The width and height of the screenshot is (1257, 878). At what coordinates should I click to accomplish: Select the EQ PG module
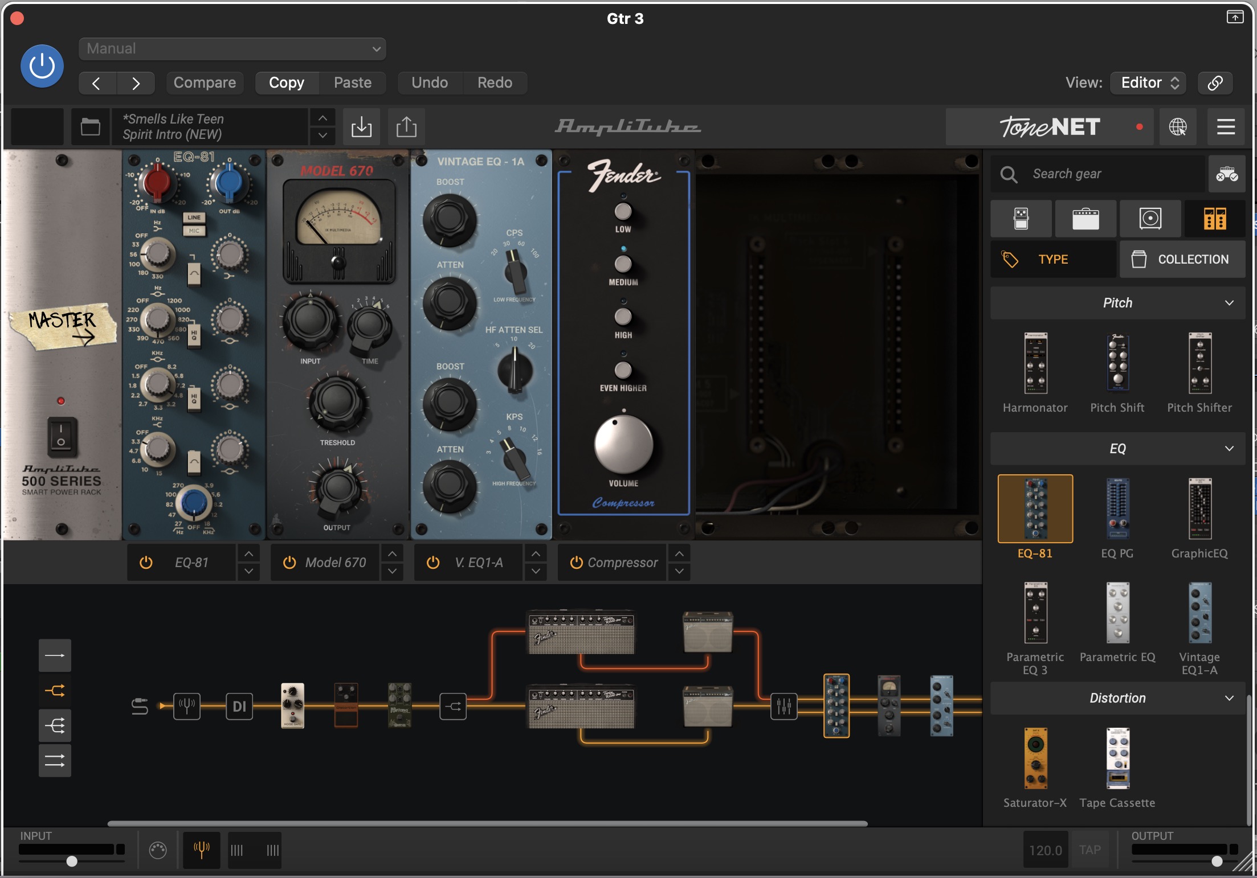click(x=1117, y=517)
